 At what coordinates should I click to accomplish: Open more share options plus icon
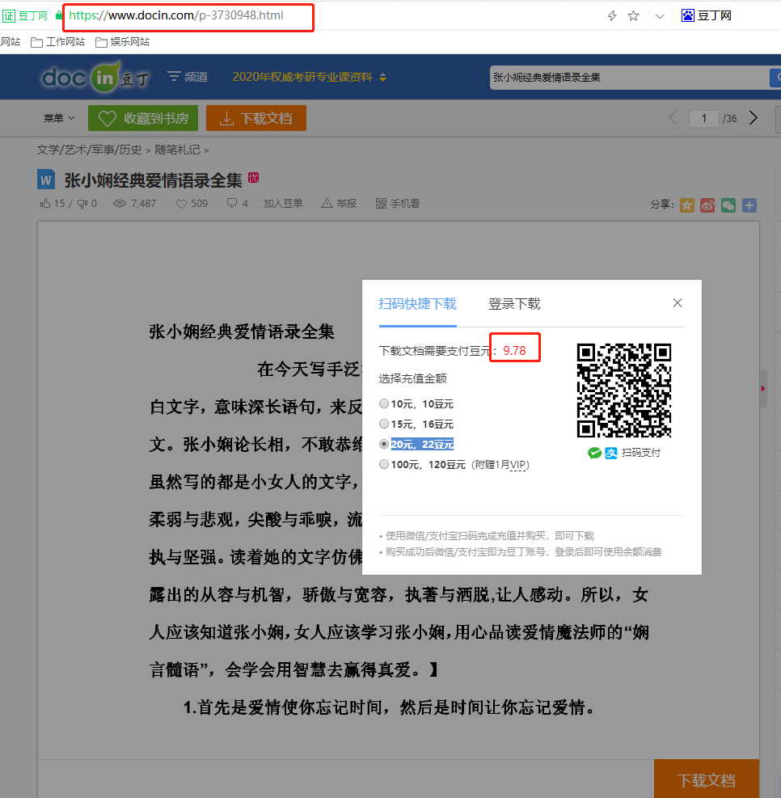coord(749,205)
